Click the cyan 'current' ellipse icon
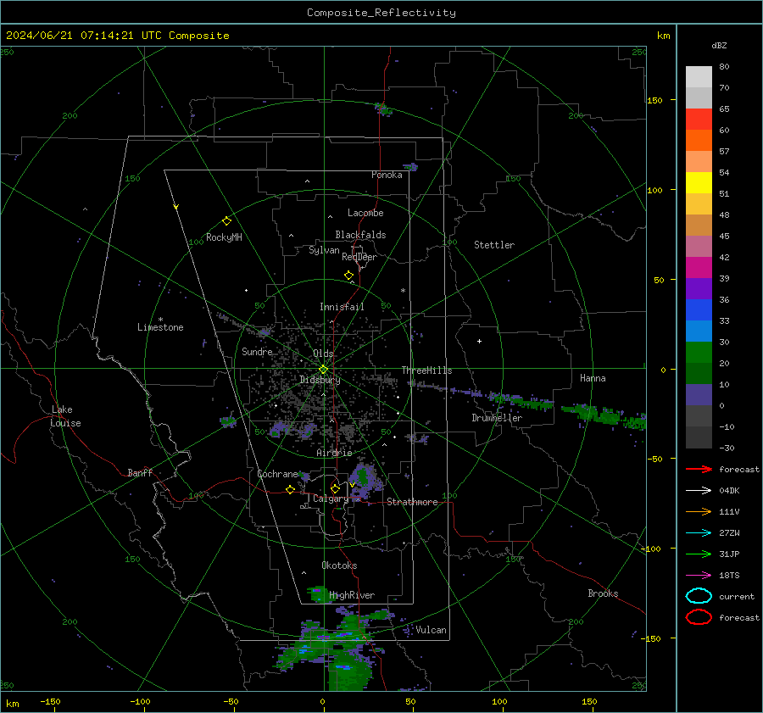 click(x=699, y=596)
